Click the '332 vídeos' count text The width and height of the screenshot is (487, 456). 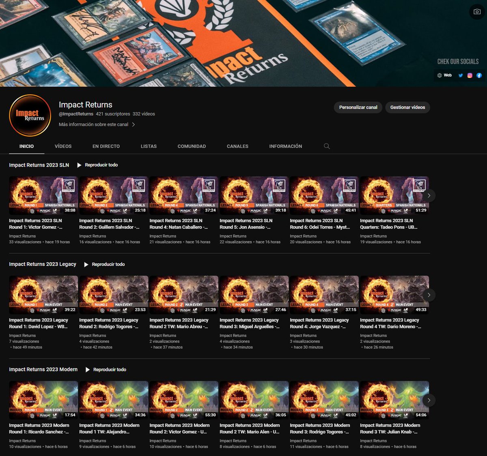(x=144, y=114)
